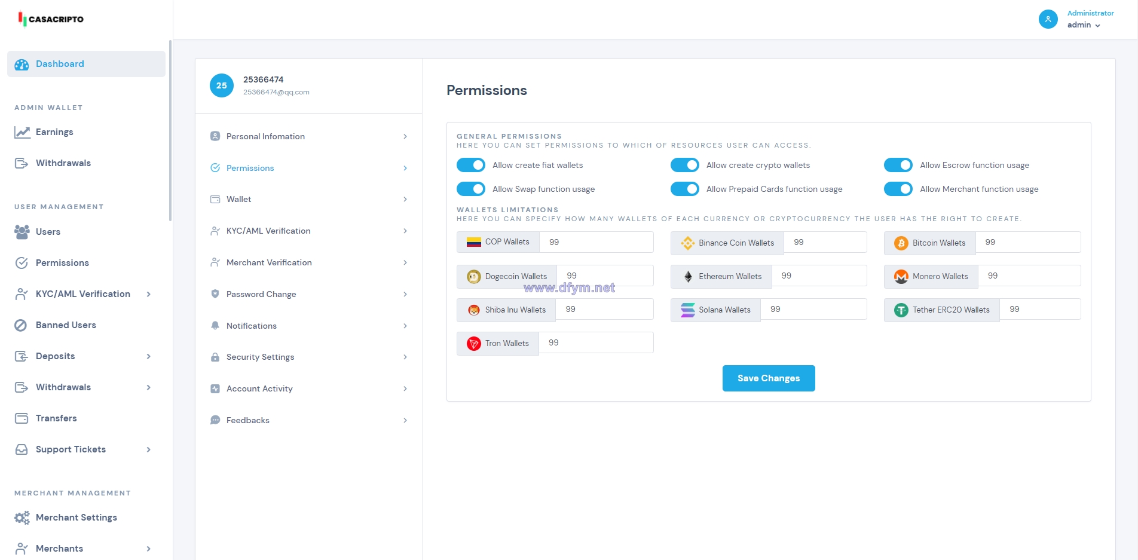Toggle Allow Escrow function usage
This screenshot has height=560, width=1138.
pyautogui.click(x=898, y=165)
